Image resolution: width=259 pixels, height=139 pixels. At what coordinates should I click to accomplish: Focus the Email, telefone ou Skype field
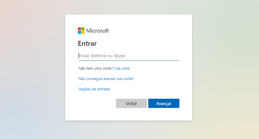(x=129, y=56)
